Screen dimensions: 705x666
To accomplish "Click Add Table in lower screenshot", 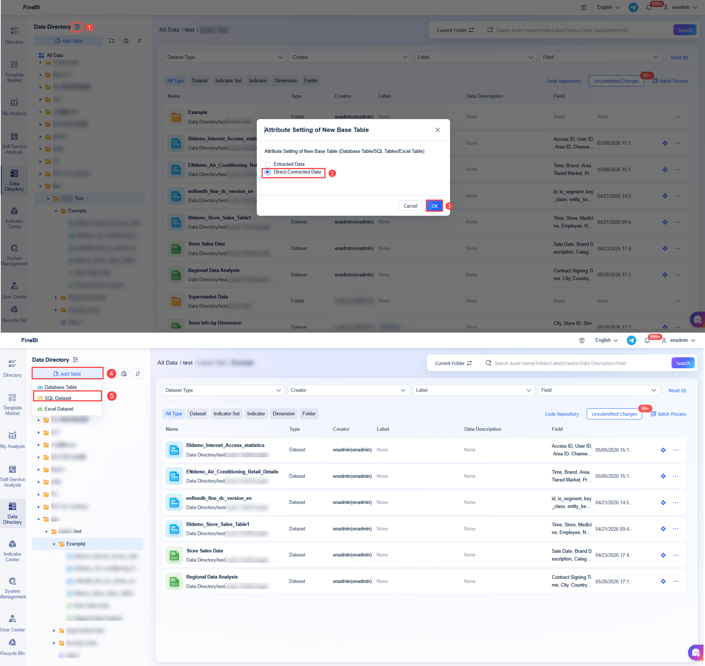I will [x=67, y=374].
